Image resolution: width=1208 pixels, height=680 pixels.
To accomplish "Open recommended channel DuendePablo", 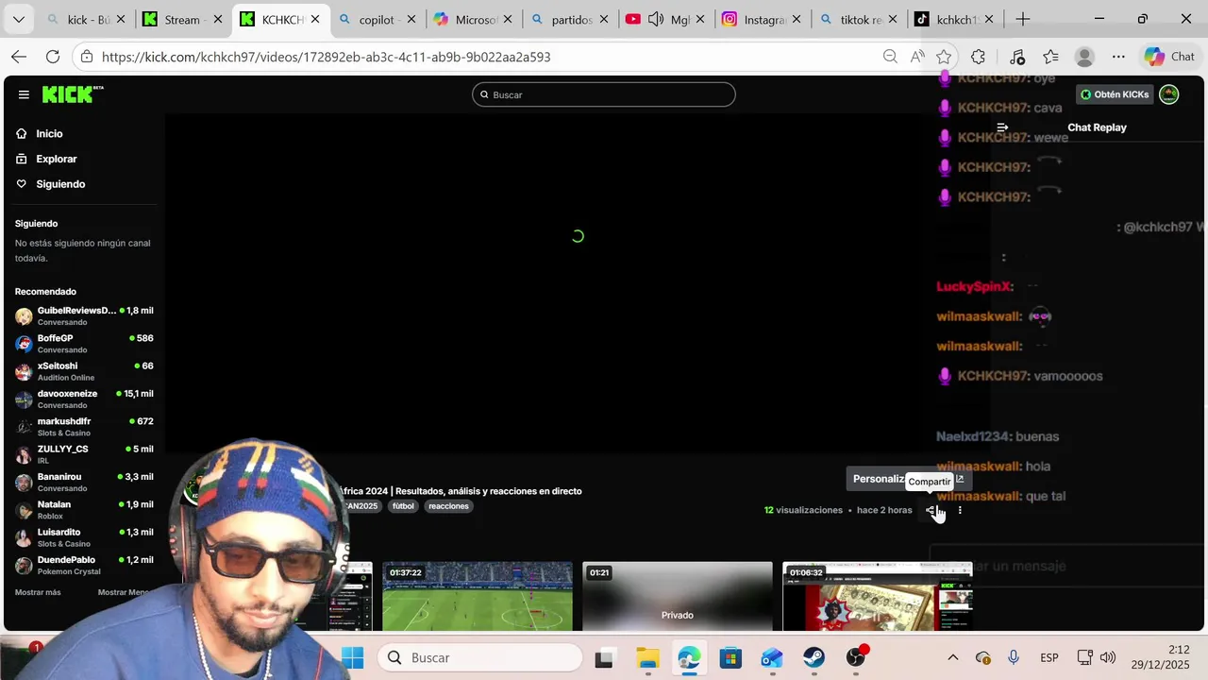I will [x=84, y=565].
